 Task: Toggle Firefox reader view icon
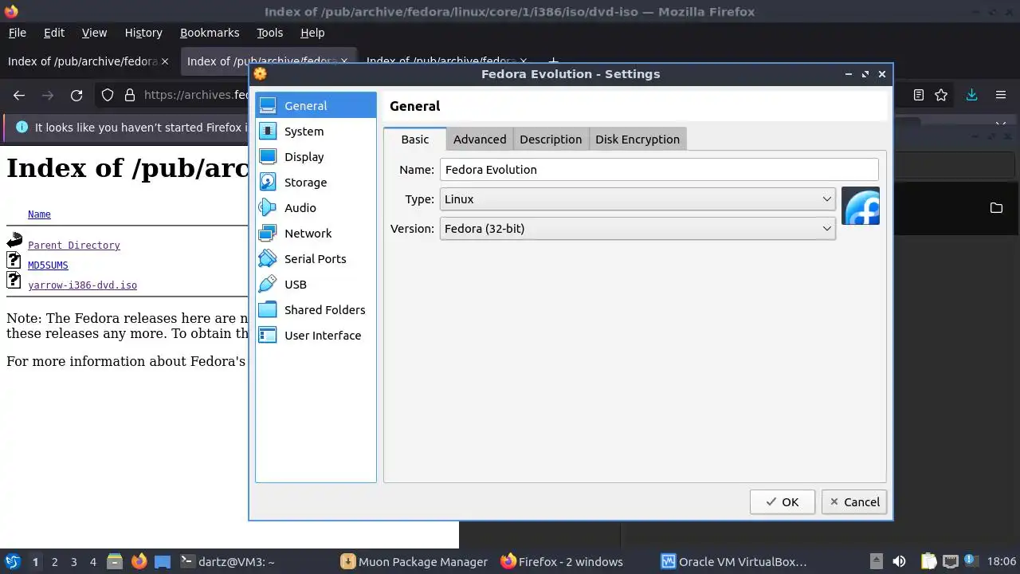coord(919,95)
